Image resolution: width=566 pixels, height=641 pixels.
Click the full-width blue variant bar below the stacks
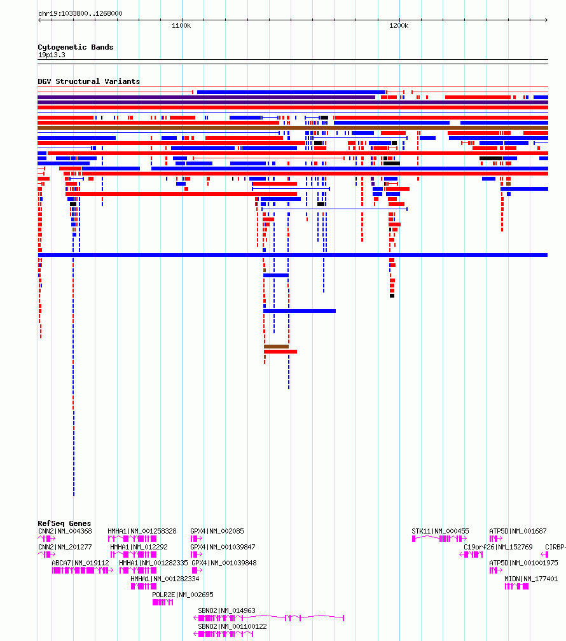point(293,255)
